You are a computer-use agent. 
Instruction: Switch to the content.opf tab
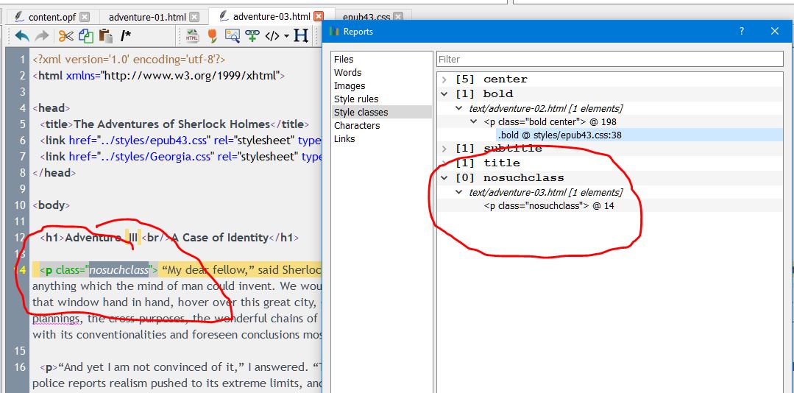tap(52, 17)
